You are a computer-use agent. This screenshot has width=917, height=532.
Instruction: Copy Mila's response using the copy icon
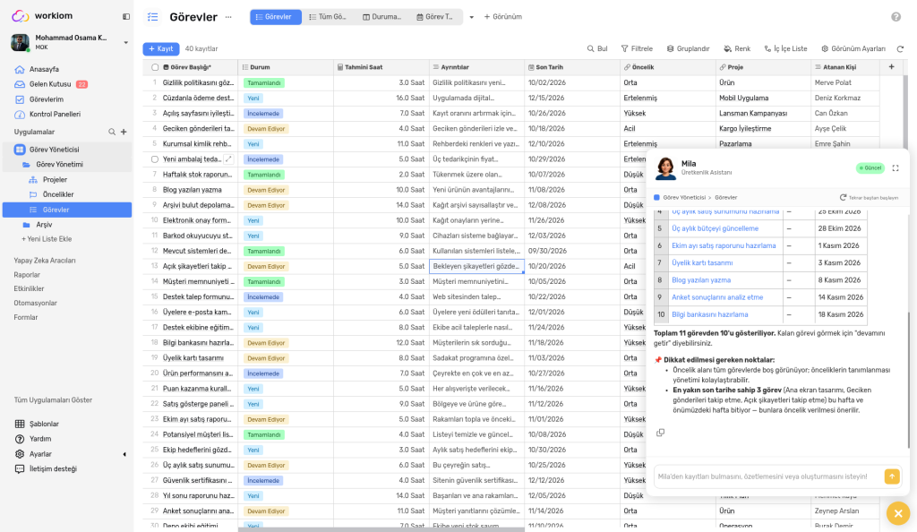point(660,433)
